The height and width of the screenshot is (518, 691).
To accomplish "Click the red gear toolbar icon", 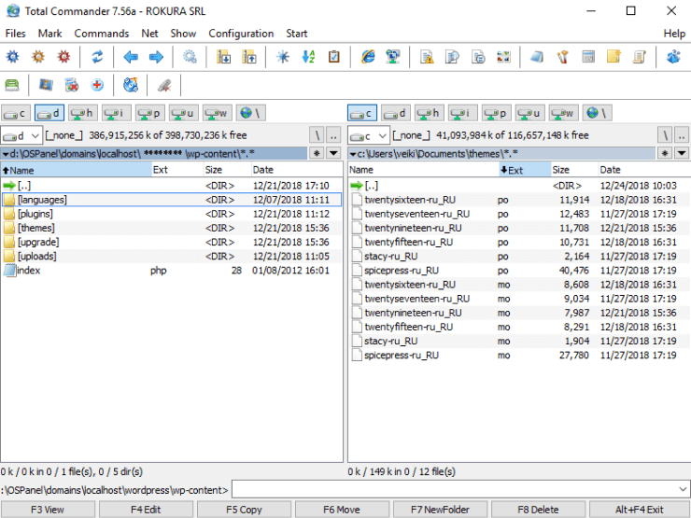I will 63,57.
